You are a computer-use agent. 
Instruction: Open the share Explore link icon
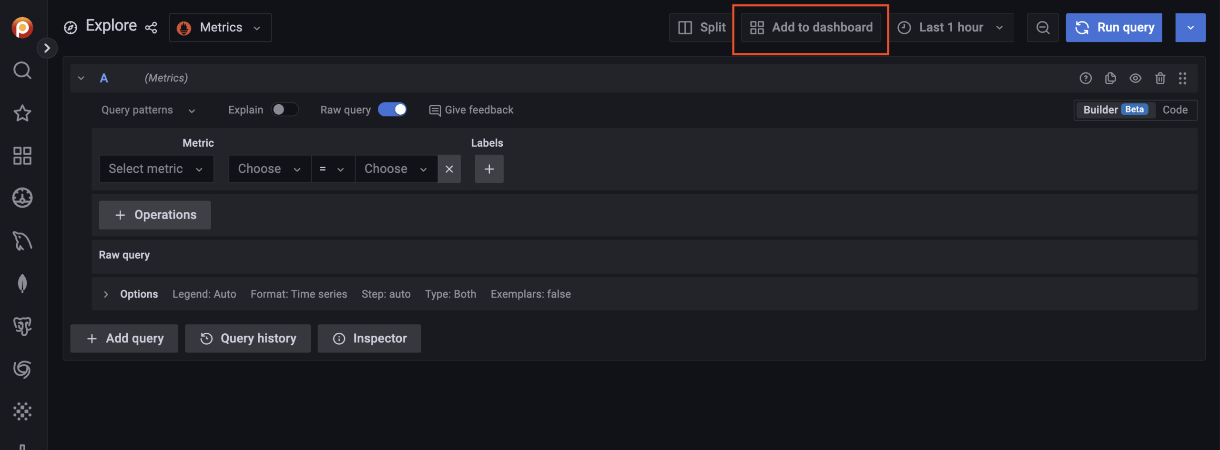151,27
